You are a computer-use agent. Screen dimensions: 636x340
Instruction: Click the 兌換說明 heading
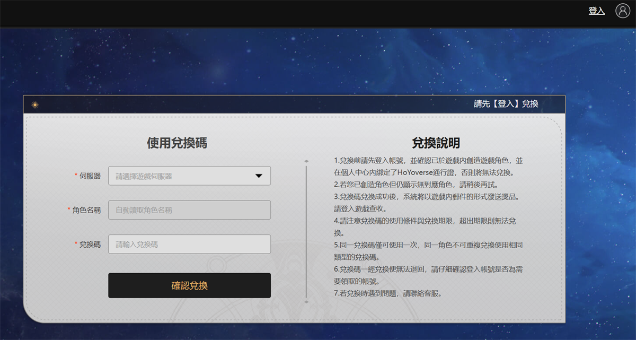(x=436, y=143)
